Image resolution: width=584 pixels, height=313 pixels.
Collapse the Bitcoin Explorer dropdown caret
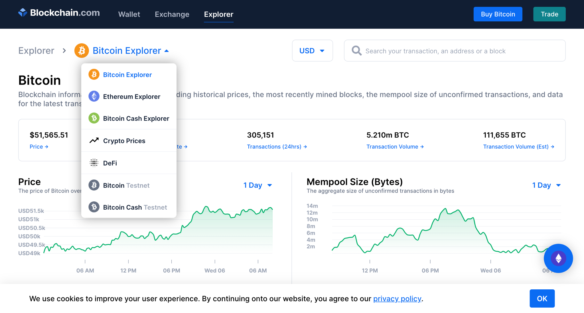167,51
